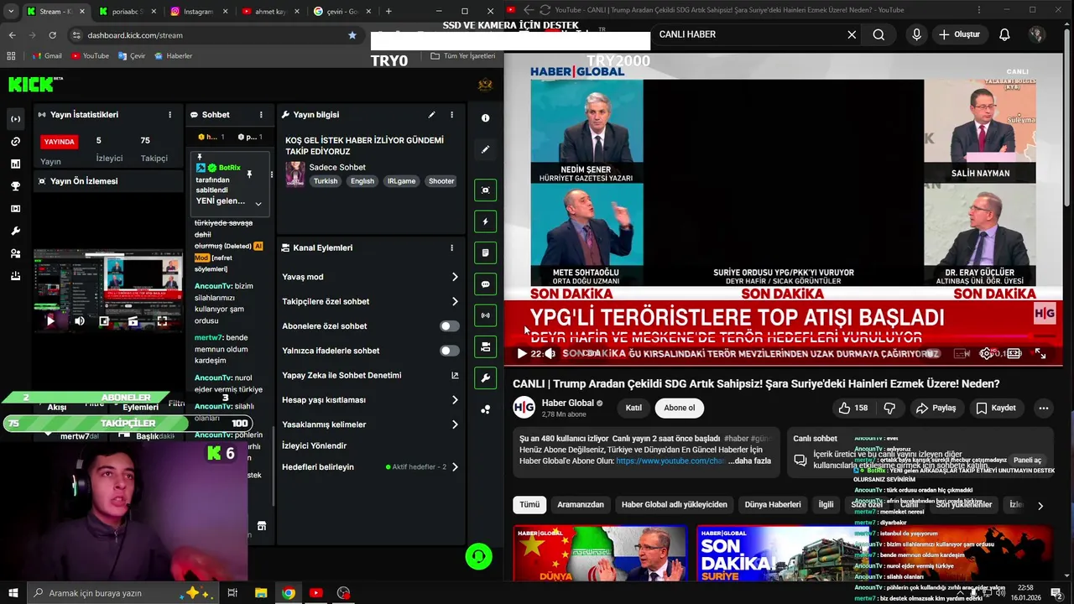The image size is (1074, 604).
Task: Toggle the note widget icon in strip
Action: coord(485,253)
